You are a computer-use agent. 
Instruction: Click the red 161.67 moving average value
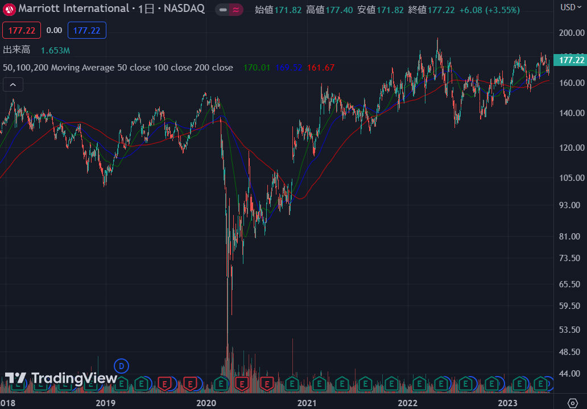321,68
